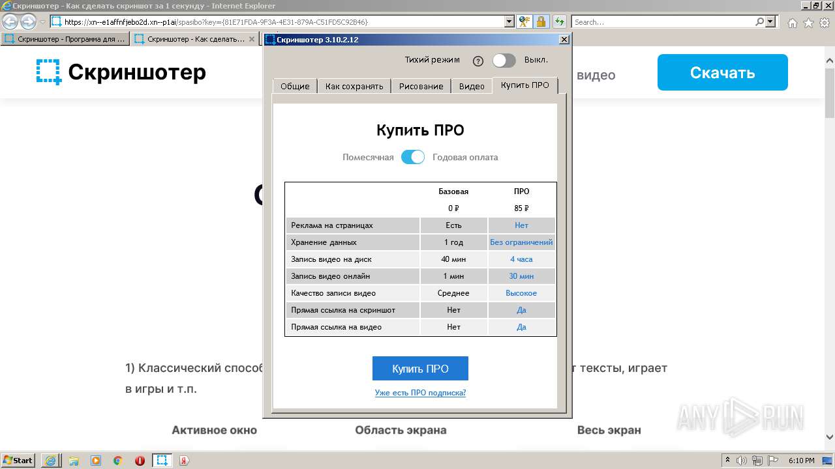Click the Помесячная label
Viewport: 835px width, 469px height.
[368, 157]
